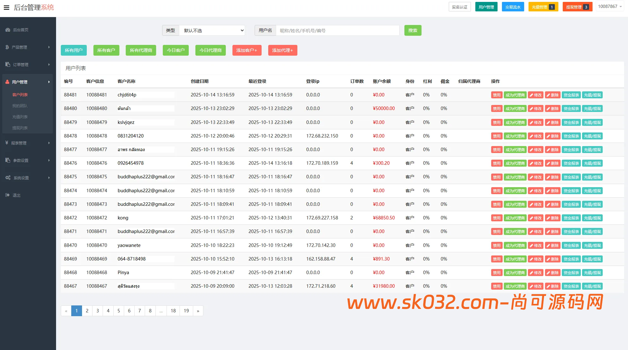
Task: Click the username search input field
Action: tap(337, 30)
